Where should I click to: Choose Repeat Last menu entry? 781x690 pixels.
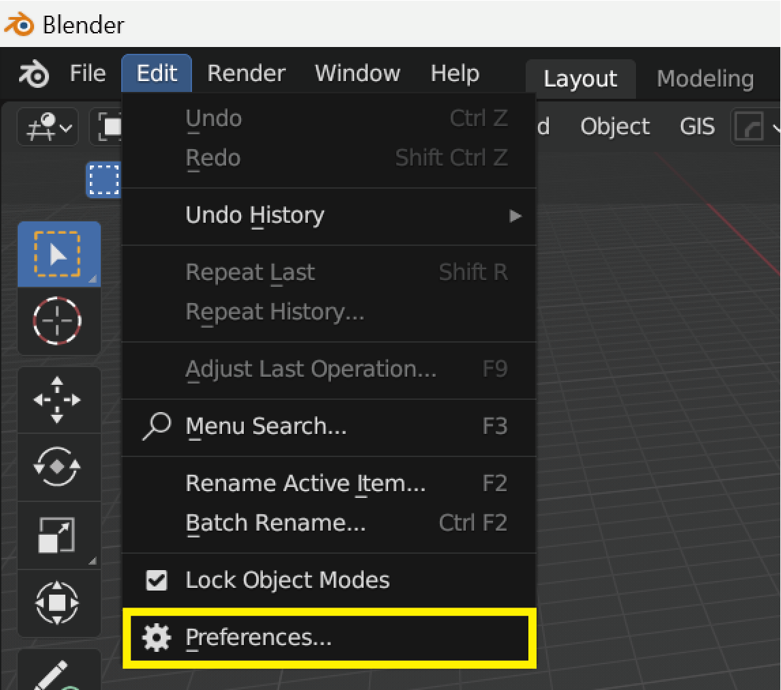coord(329,272)
